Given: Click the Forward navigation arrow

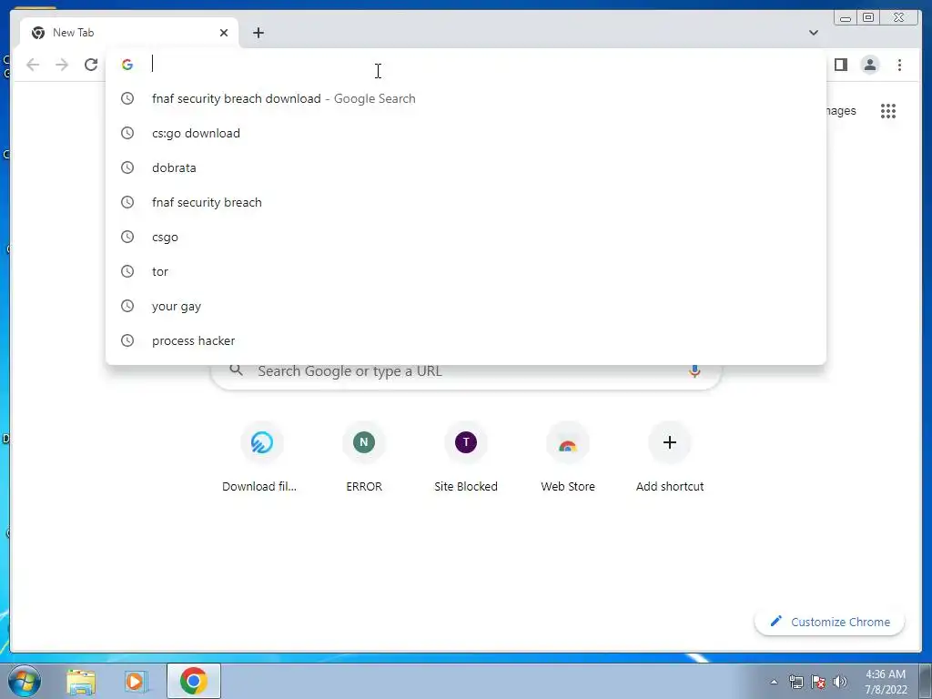Looking at the screenshot, I should (x=62, y=65).
